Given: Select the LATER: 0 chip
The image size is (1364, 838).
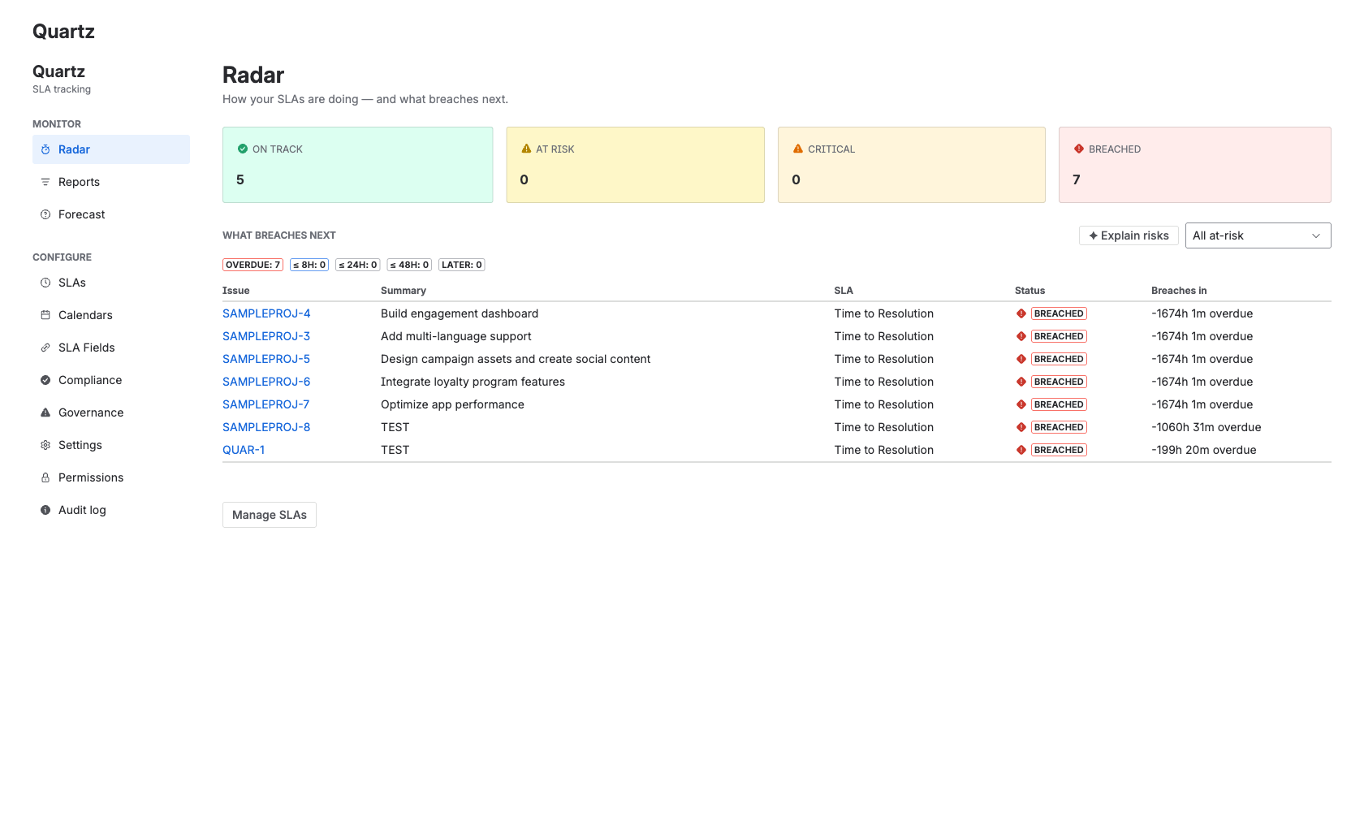Looking at the screenshot, I should point(462,265).
